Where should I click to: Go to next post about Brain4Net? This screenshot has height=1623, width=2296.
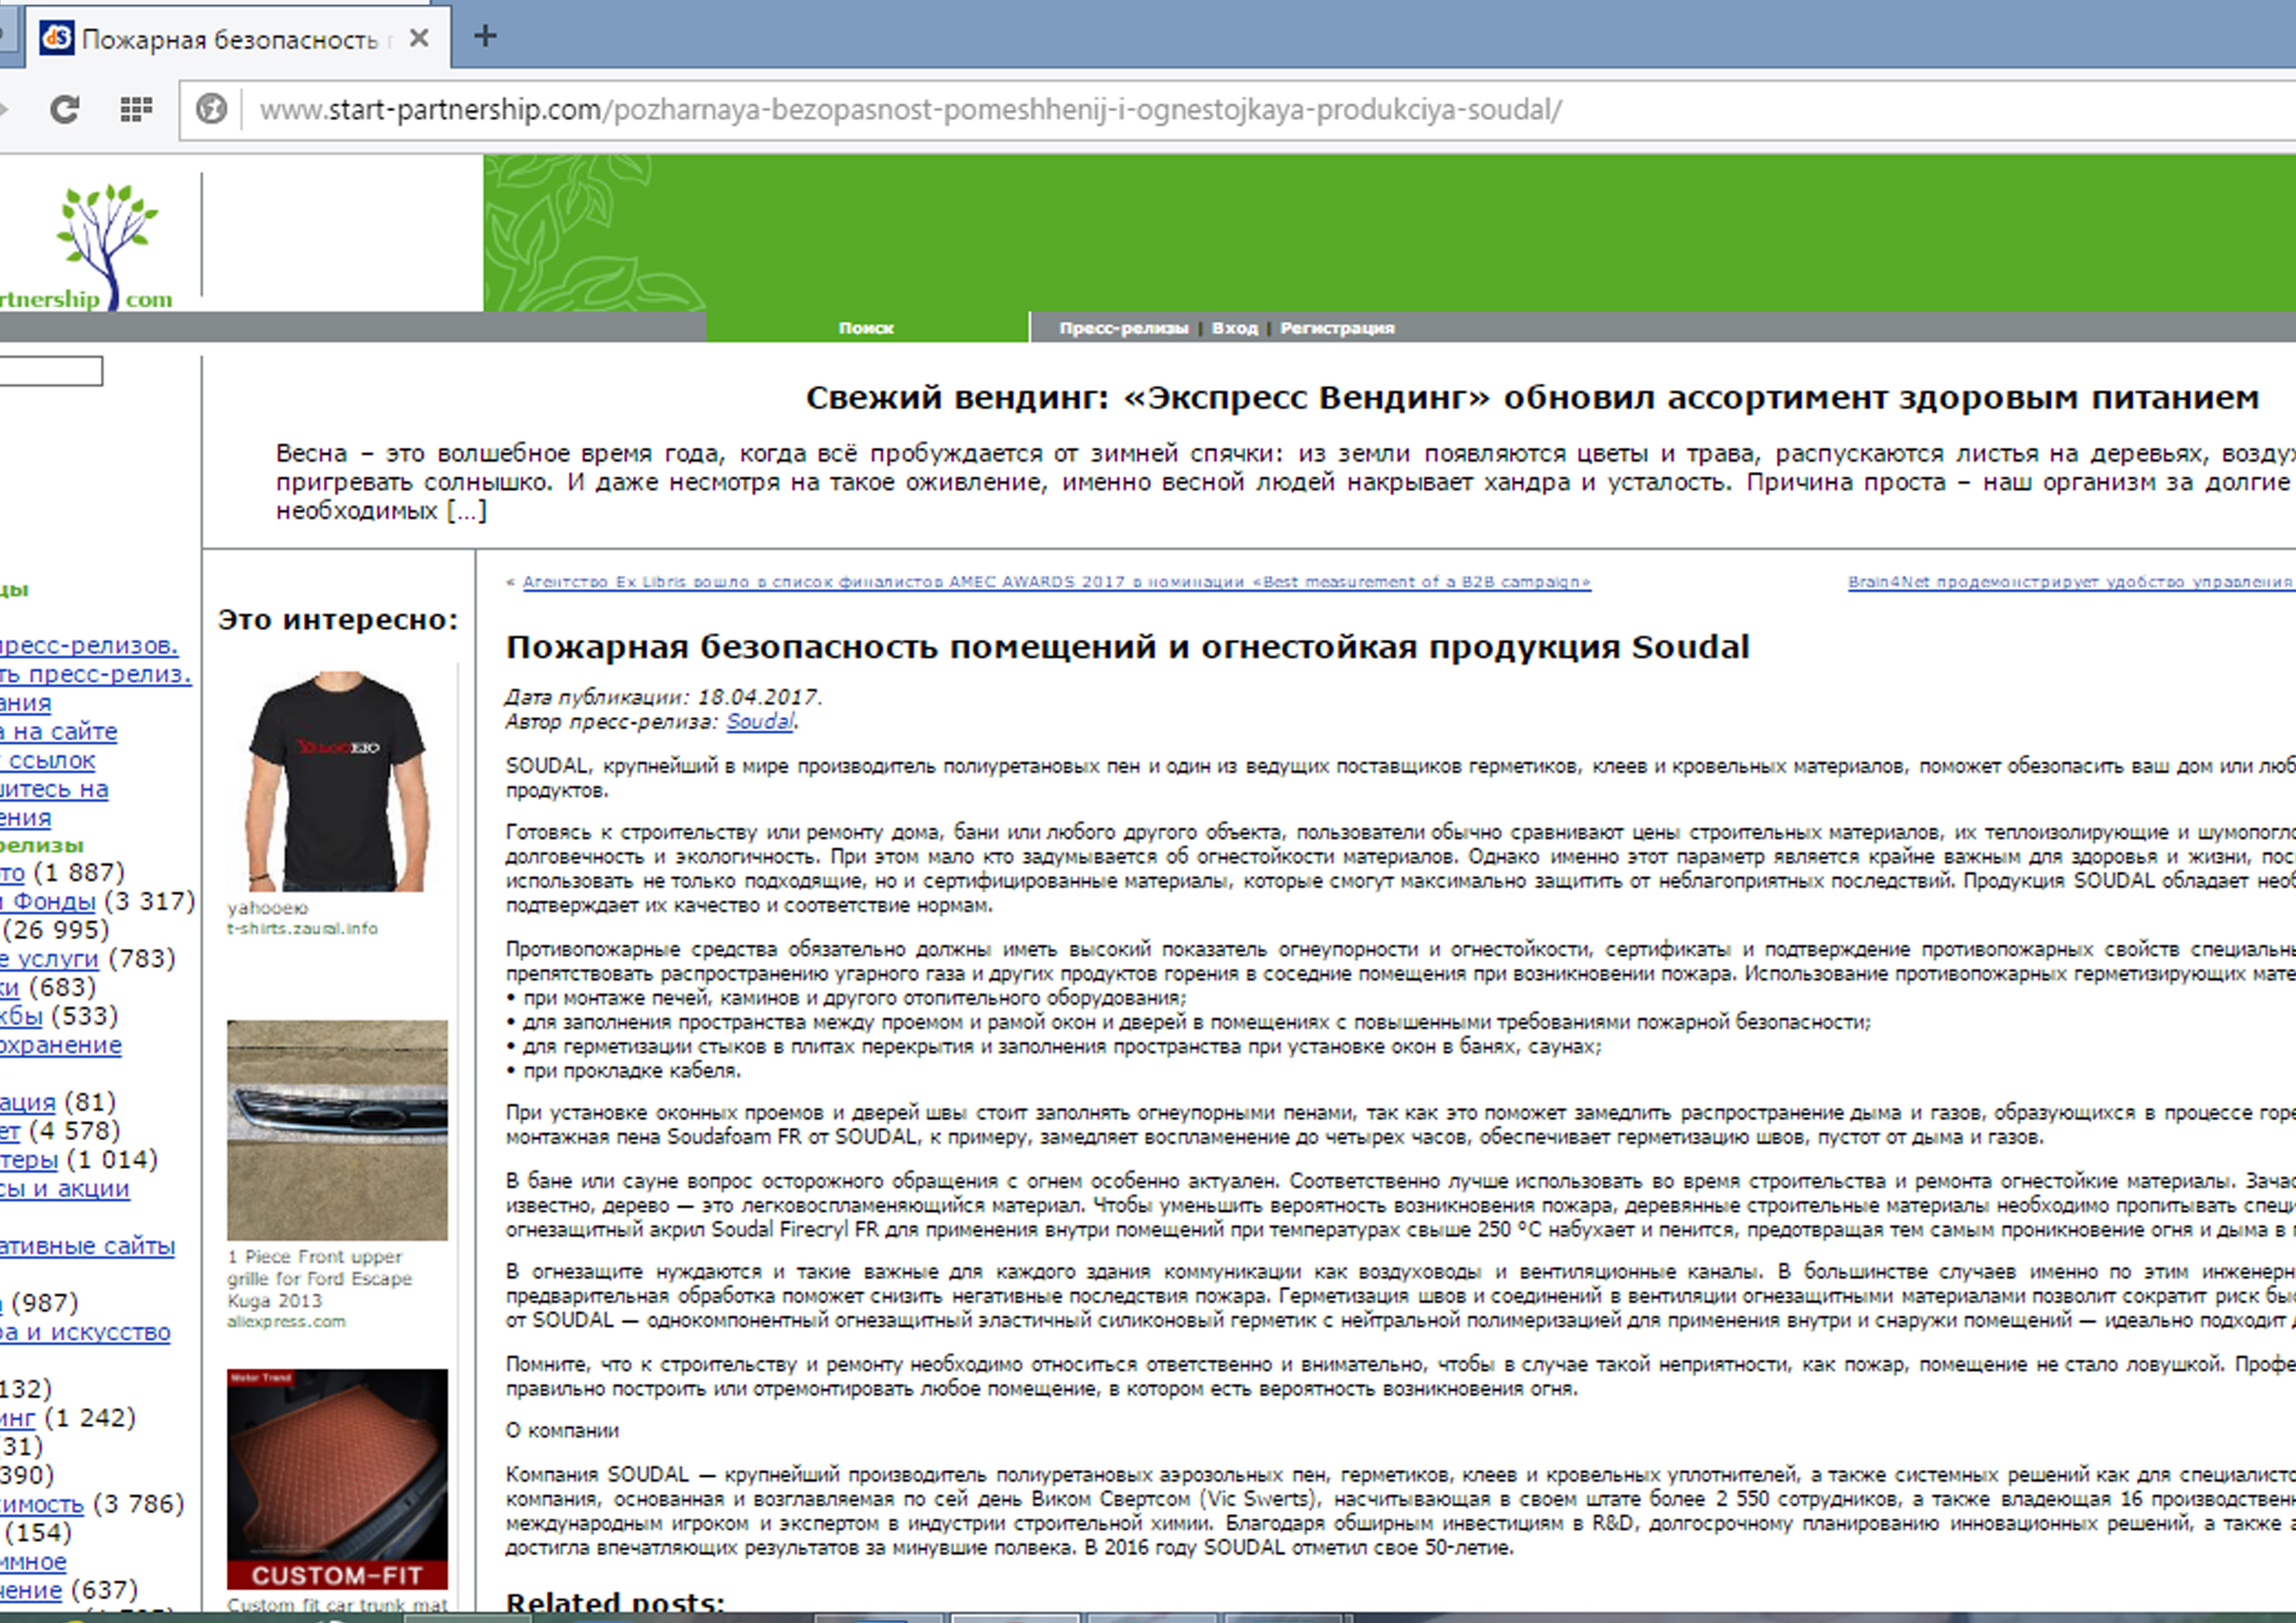[x=2071, y=582]
